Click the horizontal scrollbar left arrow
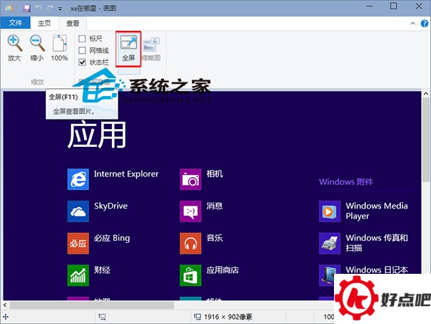 pyautogui.click(x=5, y=305)
